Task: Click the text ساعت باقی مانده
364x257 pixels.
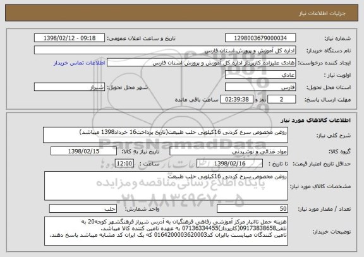Action: coord(197,100)
